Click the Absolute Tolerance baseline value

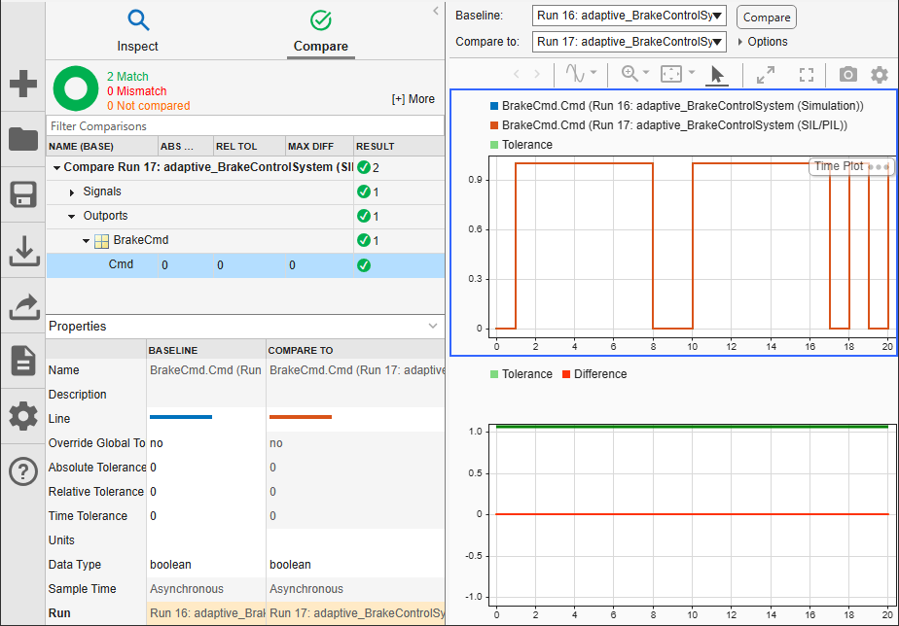[x=153, y=468]
